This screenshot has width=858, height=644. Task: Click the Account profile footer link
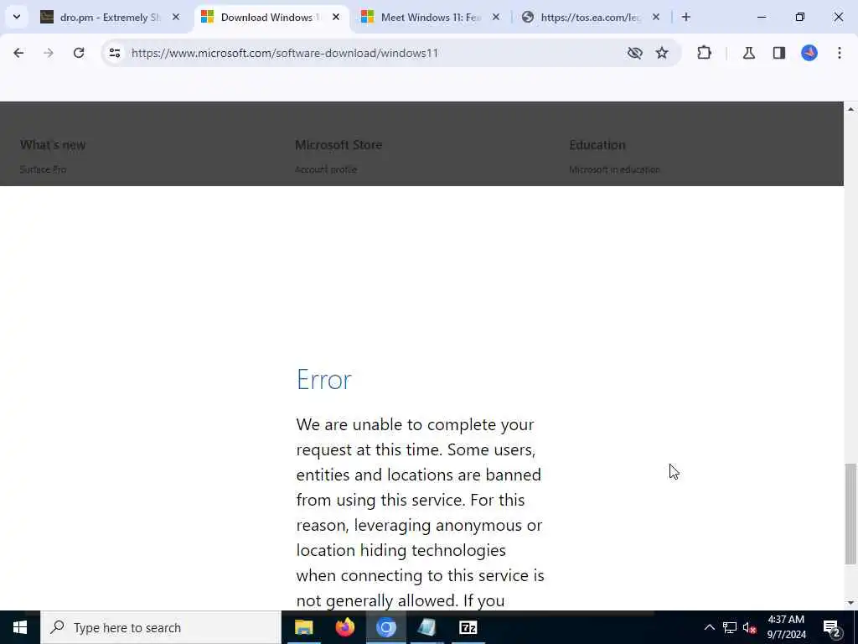326,169
